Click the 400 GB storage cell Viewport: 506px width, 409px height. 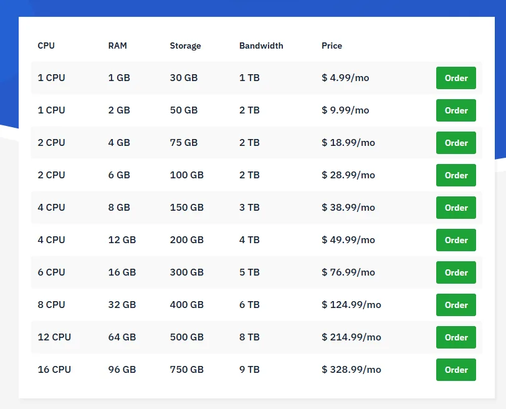pos(186,305)
